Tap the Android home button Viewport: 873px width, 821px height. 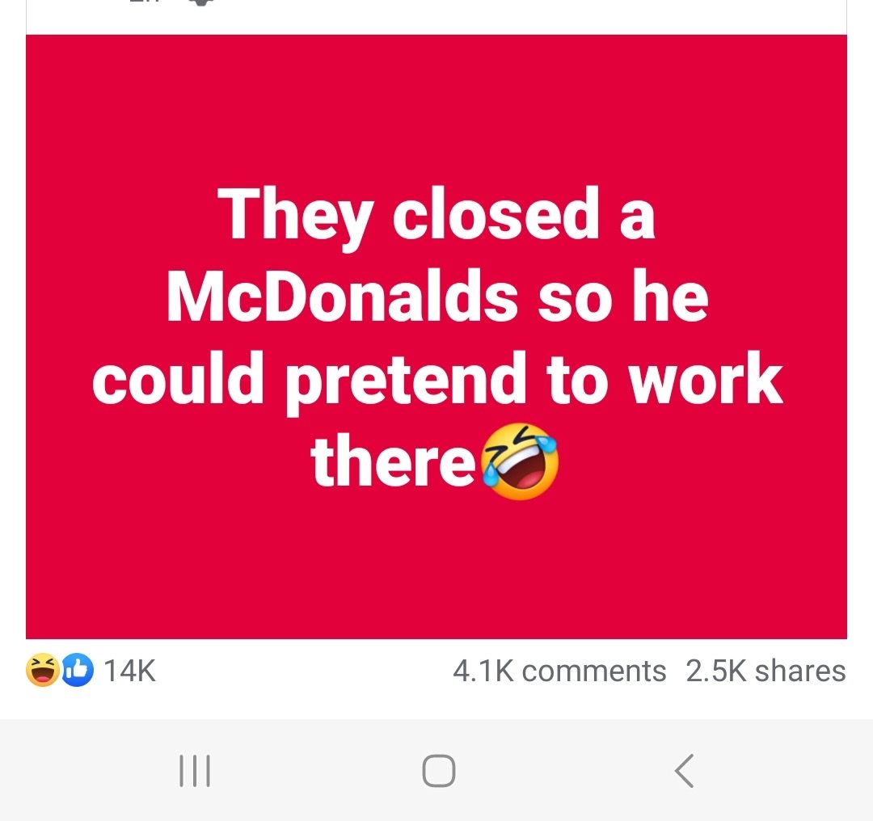439,771
